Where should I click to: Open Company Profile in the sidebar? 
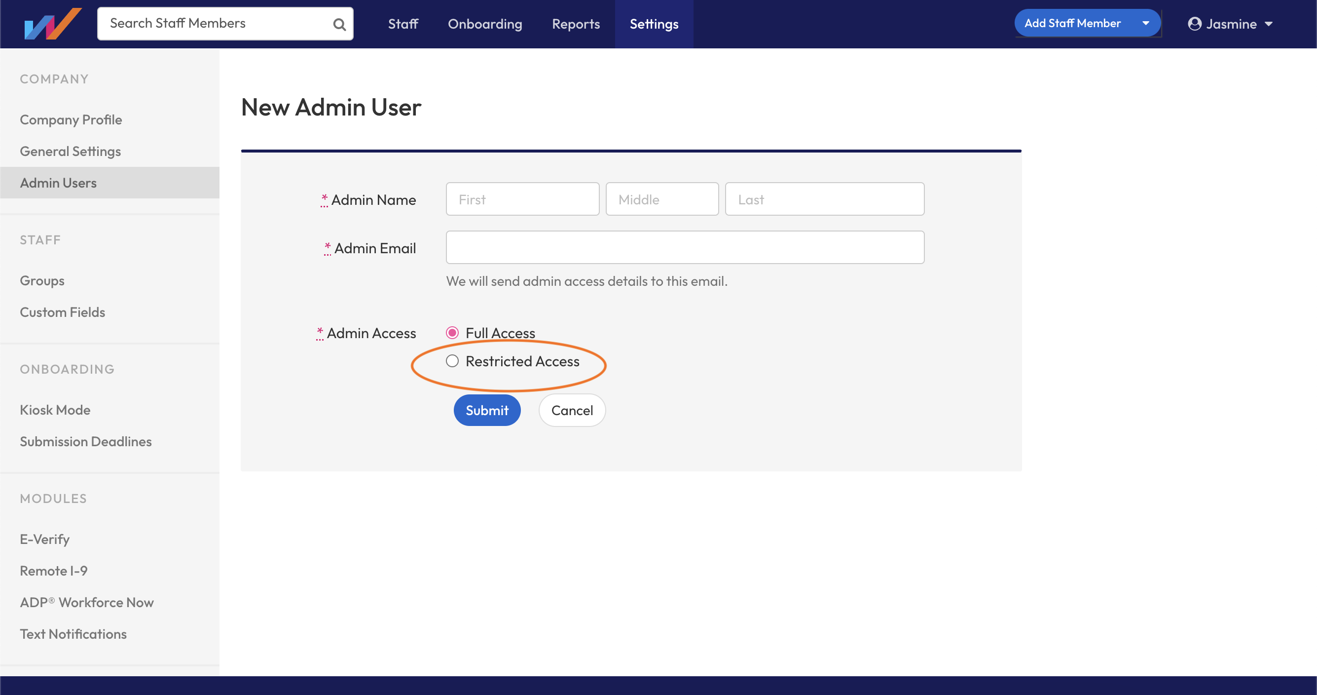tap(71, 119)
